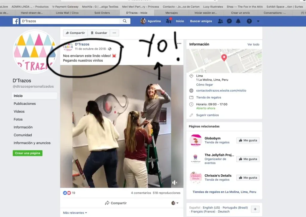Expand Más relevantes comment sorting
This screenshot has width=306, height=217.
click(x=75, y=213)
